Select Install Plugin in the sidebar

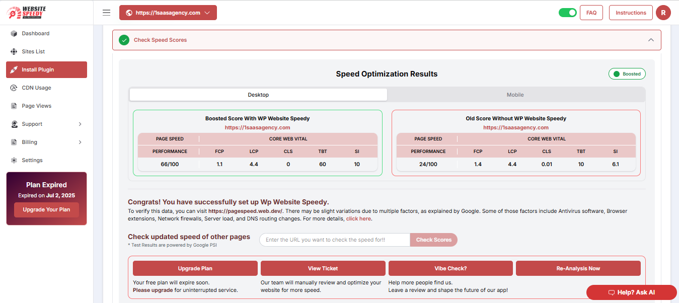[x=46, y=70]
